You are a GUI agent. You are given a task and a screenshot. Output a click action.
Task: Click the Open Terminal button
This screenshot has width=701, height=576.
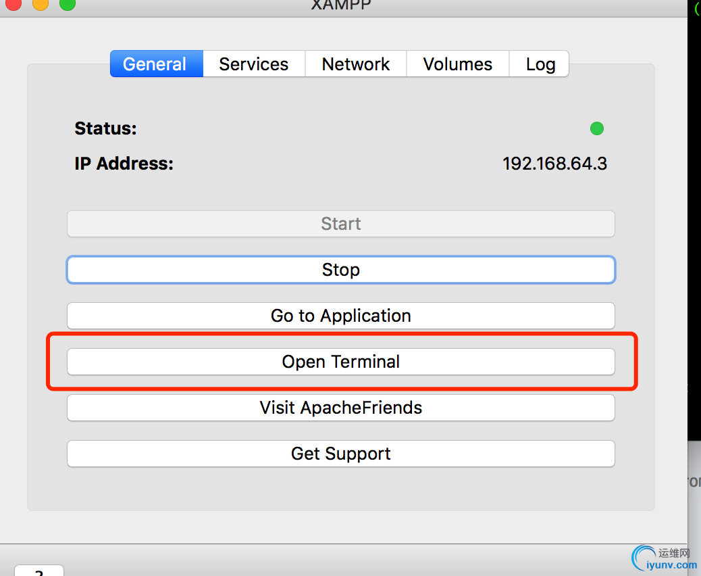coord(341,362)
